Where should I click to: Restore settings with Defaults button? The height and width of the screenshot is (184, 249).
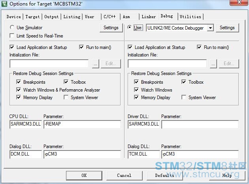tap(165, 175)
